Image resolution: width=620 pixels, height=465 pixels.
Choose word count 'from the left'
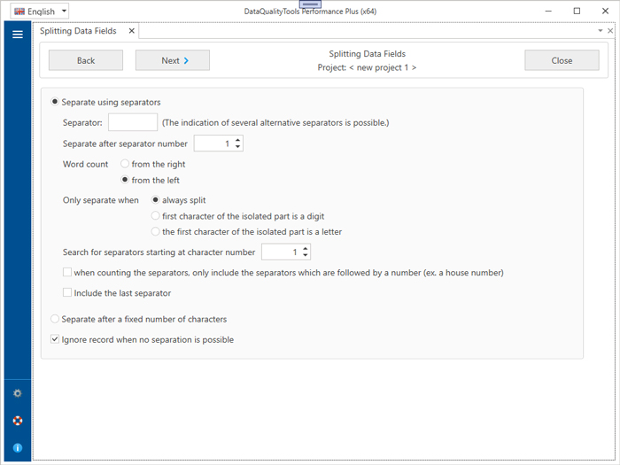(x=125, y=180)
